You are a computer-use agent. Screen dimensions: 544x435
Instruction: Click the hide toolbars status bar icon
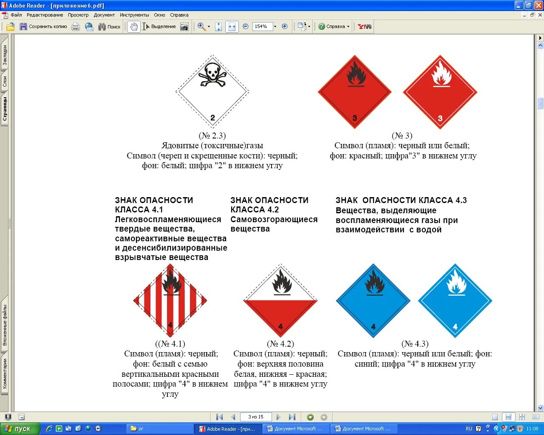click(x=22, y=417)
